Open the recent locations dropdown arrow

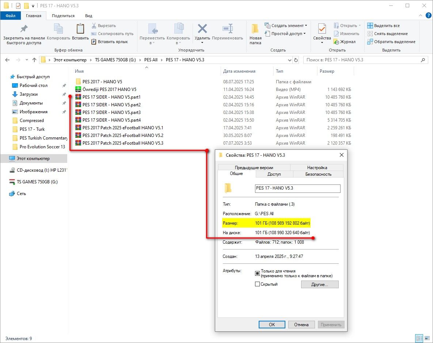point(27,60)
